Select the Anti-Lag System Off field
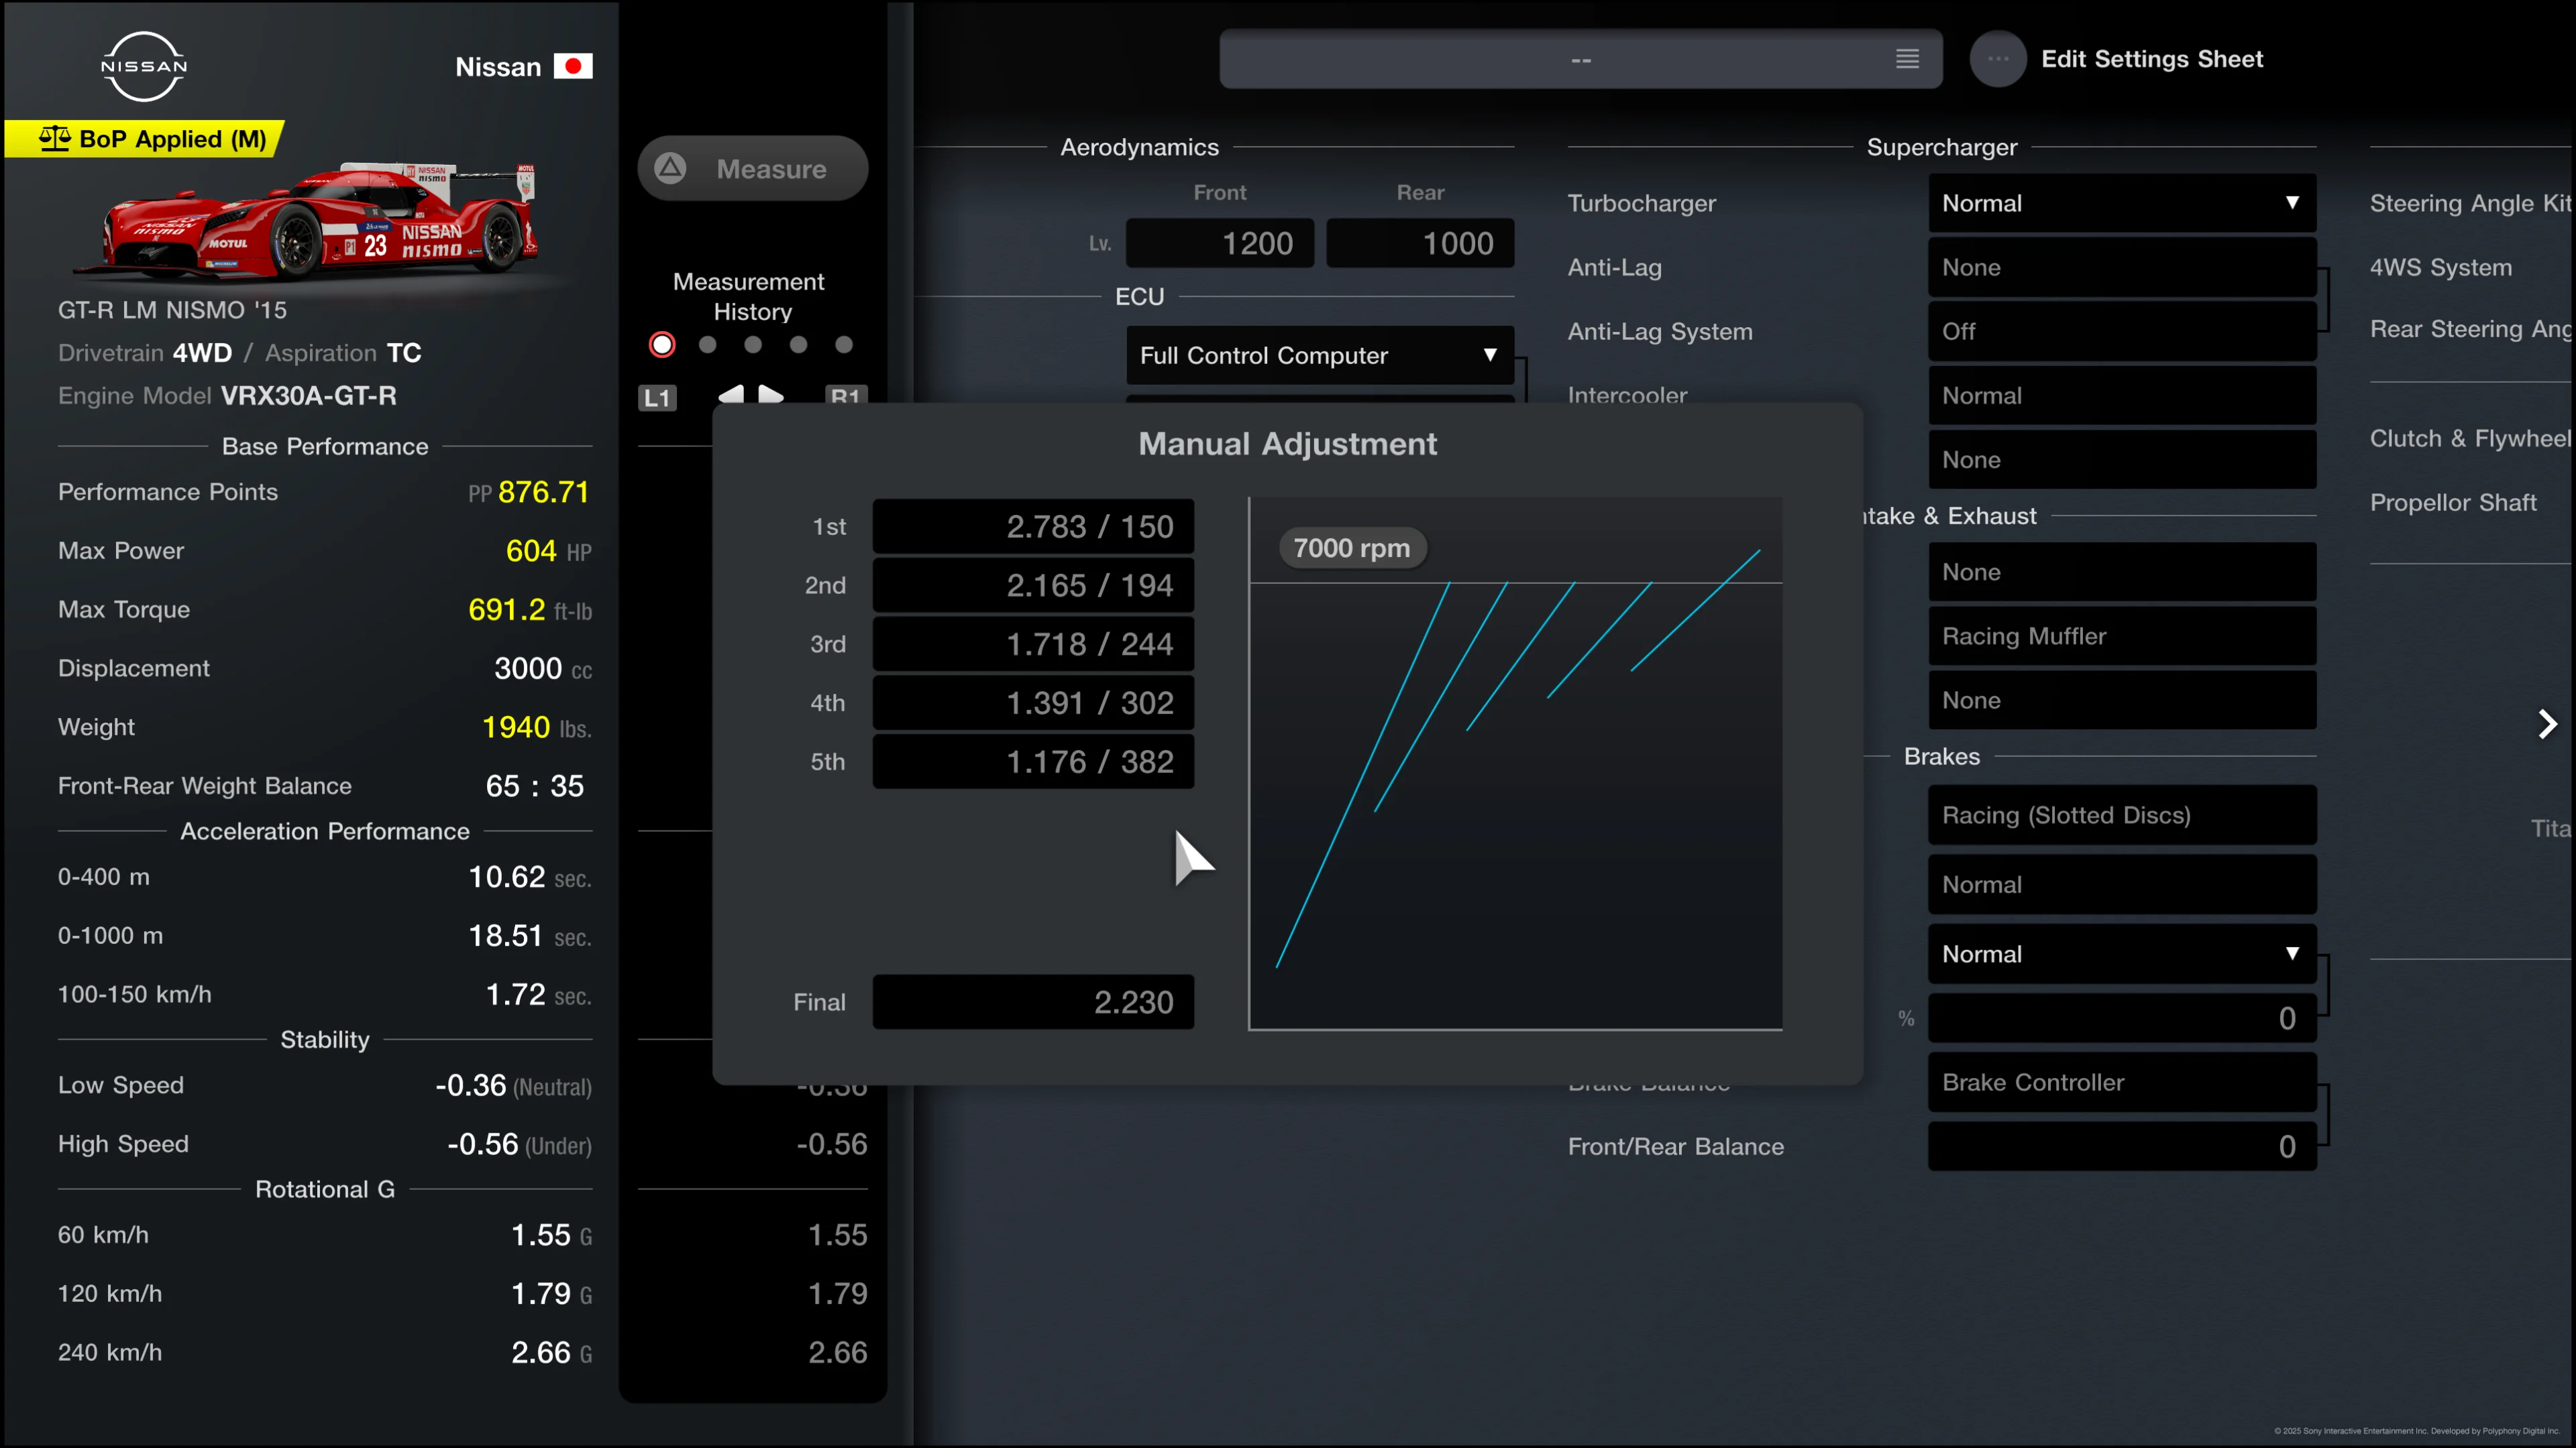Screen dimensions: 2576x1448 [x=2122, y=332]
